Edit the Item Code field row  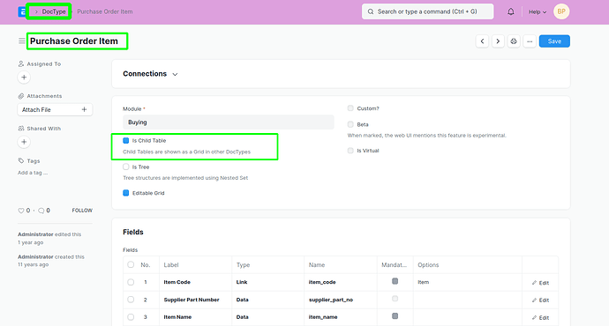click(541, 283)
